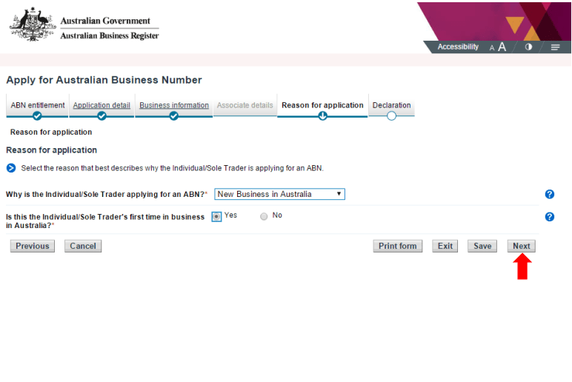The height and width of the screenshot is (382, 572).
Task: Click the Next button
Action: click(x=522, y=246)
